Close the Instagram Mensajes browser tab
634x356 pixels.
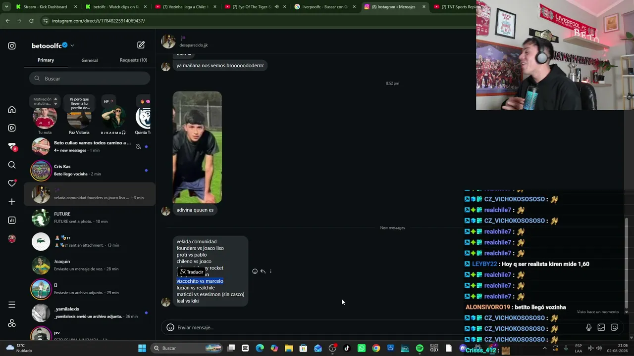click(424, 7)
